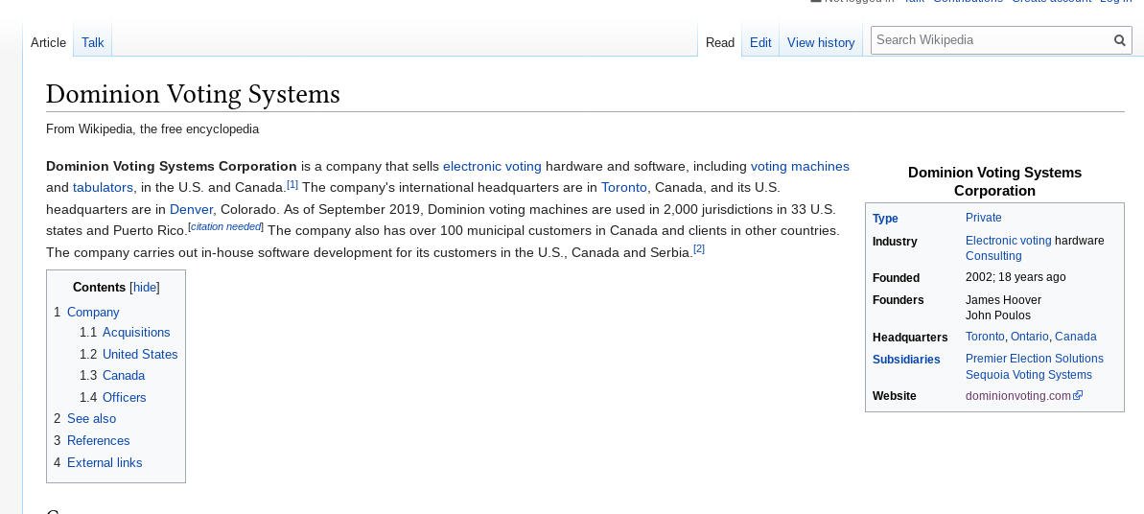Viewport: 1144px width, 514px height.
Task: Open the Premier Election Solutions link
Action: (1034, 359)
